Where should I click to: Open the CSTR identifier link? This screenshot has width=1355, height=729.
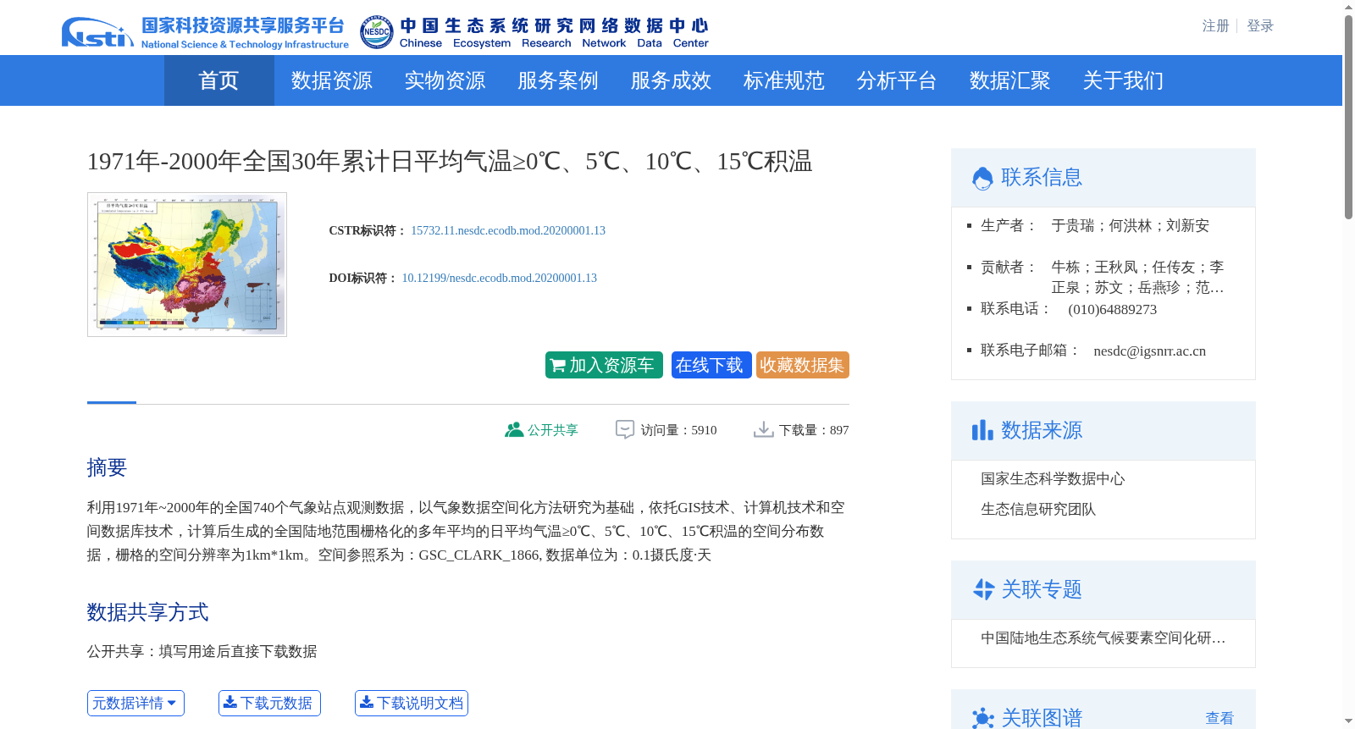[508, 230]
